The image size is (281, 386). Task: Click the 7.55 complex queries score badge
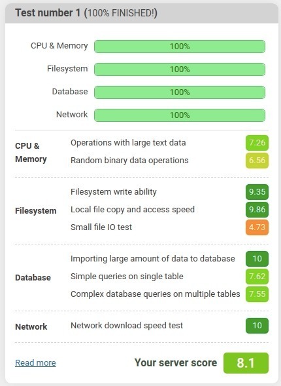click(x=257, y=294)
